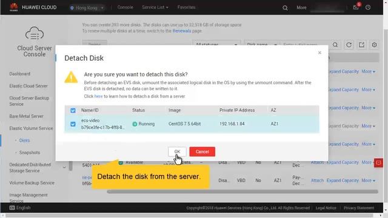Open Dedicated Distributed Storage Service

[x=30, y=168]
